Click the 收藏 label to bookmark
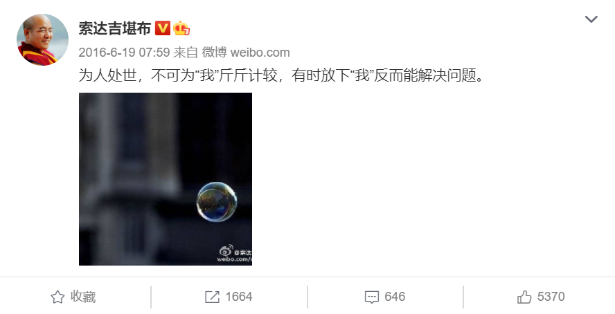Image resolution: width=615 pixels, height=314 pixels. pyautogui.click(x=83, y=297)
